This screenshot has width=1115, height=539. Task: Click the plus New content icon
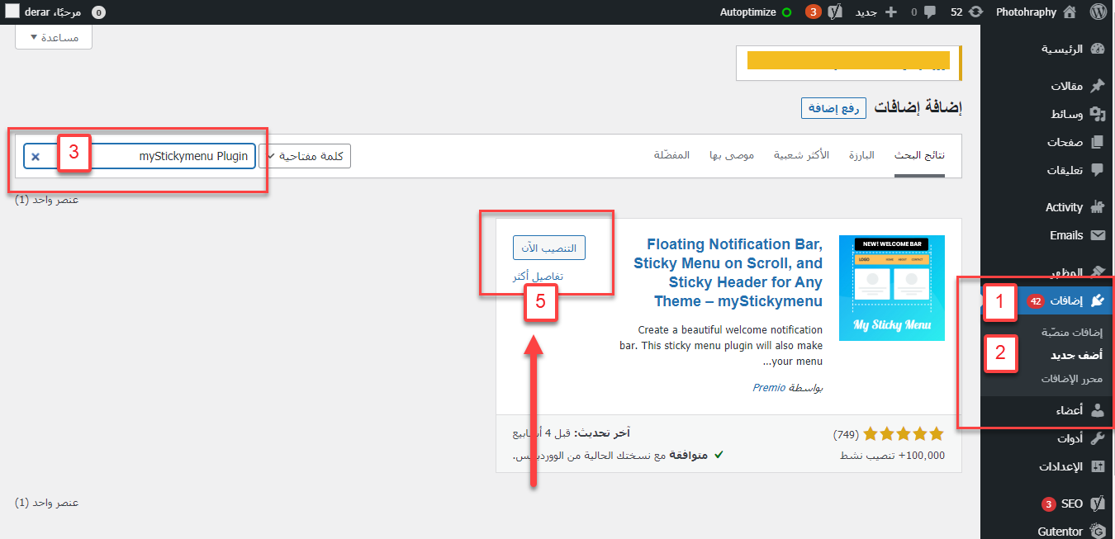(890, 12)
